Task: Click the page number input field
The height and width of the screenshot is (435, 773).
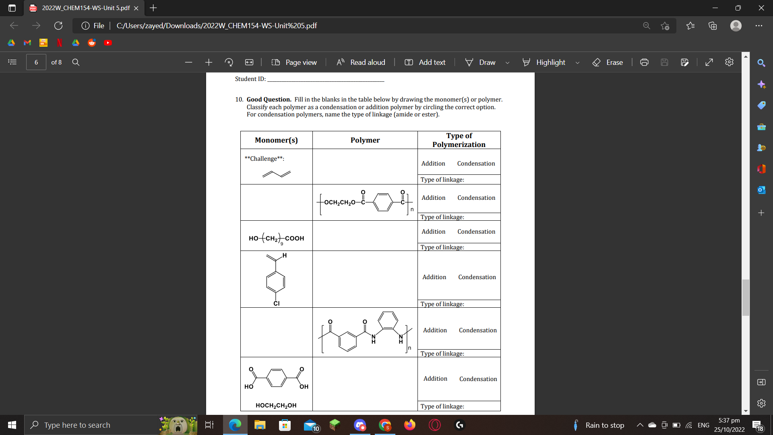Action: (36, 62)
